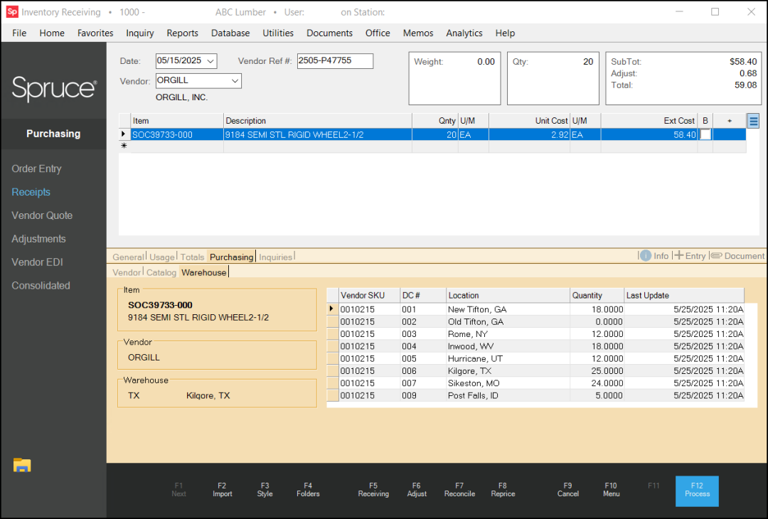Switch to the Usage tab
The image size is (768, 519).
(162, 257)
